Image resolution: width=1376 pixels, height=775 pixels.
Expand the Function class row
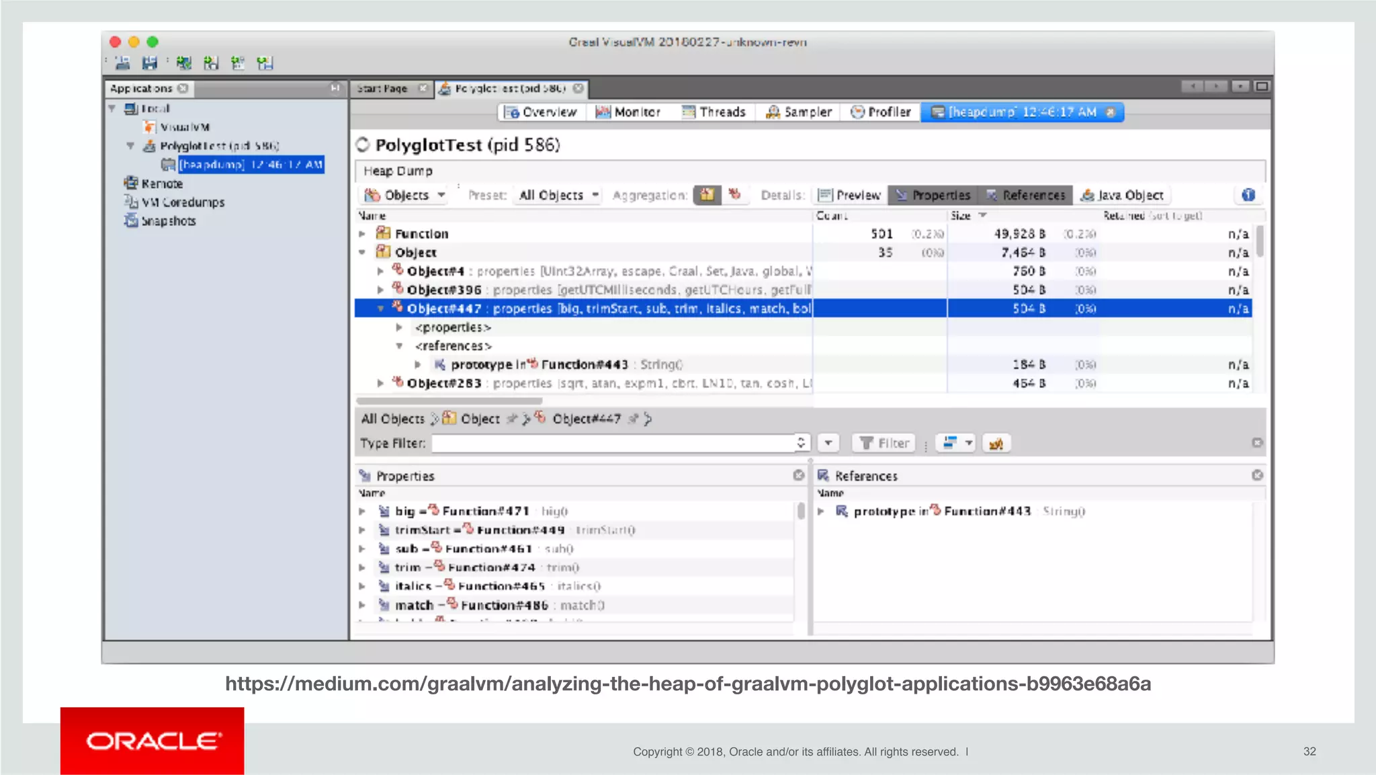coord(362,234)
